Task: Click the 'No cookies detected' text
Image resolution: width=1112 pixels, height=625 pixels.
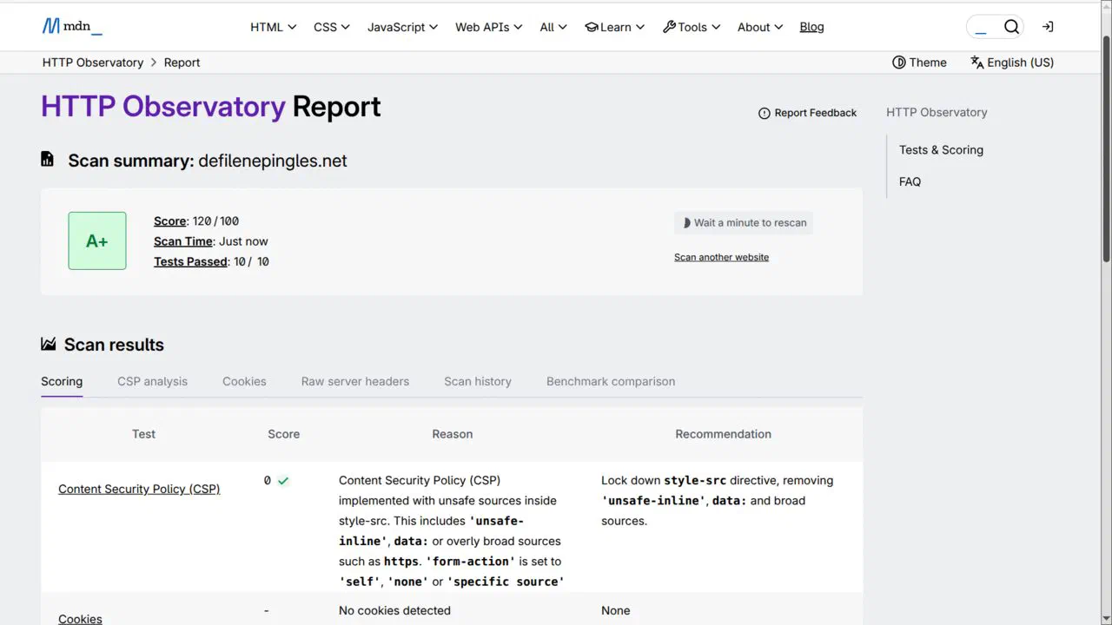Action: tap(394, 610)
